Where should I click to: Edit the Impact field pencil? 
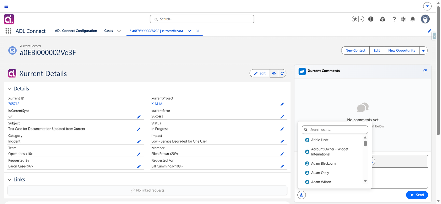(282, 141)
